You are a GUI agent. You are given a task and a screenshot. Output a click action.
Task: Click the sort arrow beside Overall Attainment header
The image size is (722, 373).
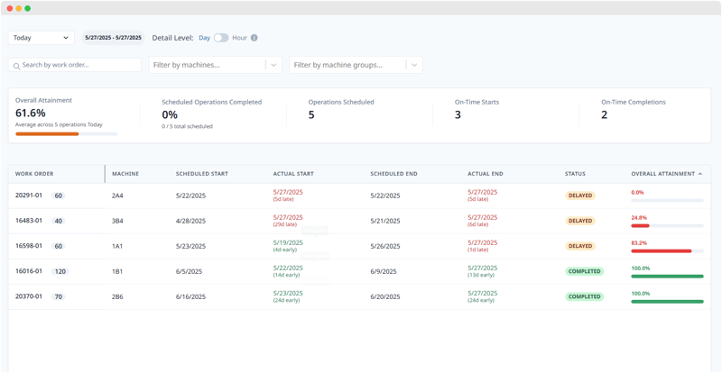pos(700,174)
